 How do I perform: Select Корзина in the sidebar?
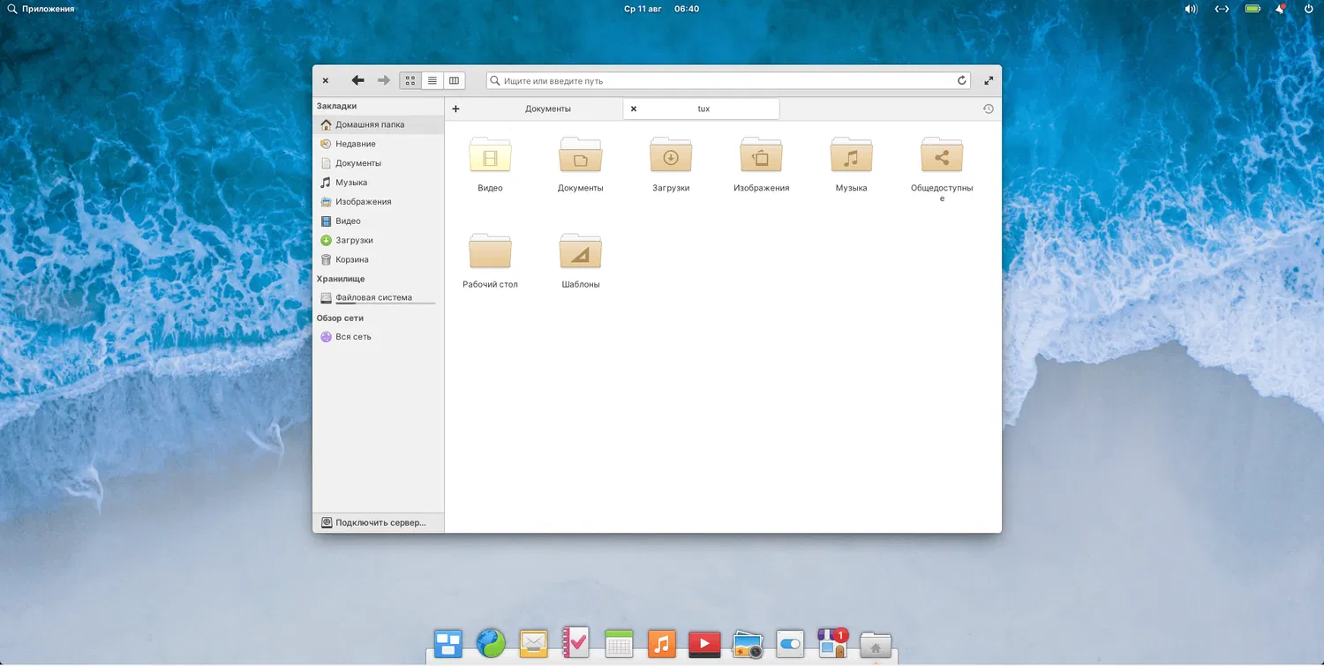tap(351, 259)
